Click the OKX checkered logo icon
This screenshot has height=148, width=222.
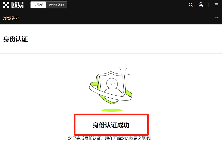coord(6,5)
